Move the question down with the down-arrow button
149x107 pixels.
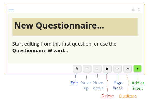tap(97, 69)
